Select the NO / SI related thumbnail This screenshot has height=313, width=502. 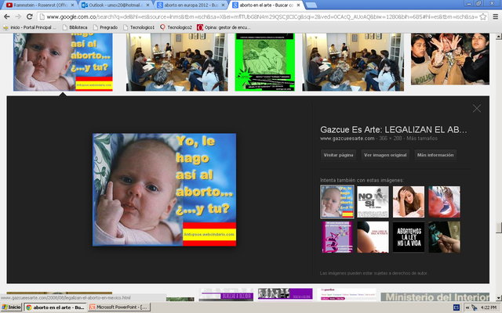tap(373, 202)
